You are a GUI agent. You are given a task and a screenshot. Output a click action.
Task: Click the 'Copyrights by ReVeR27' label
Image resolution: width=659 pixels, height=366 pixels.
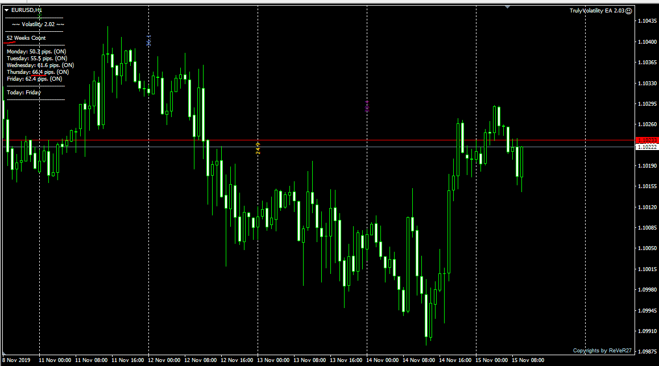[x=602, y=351]
